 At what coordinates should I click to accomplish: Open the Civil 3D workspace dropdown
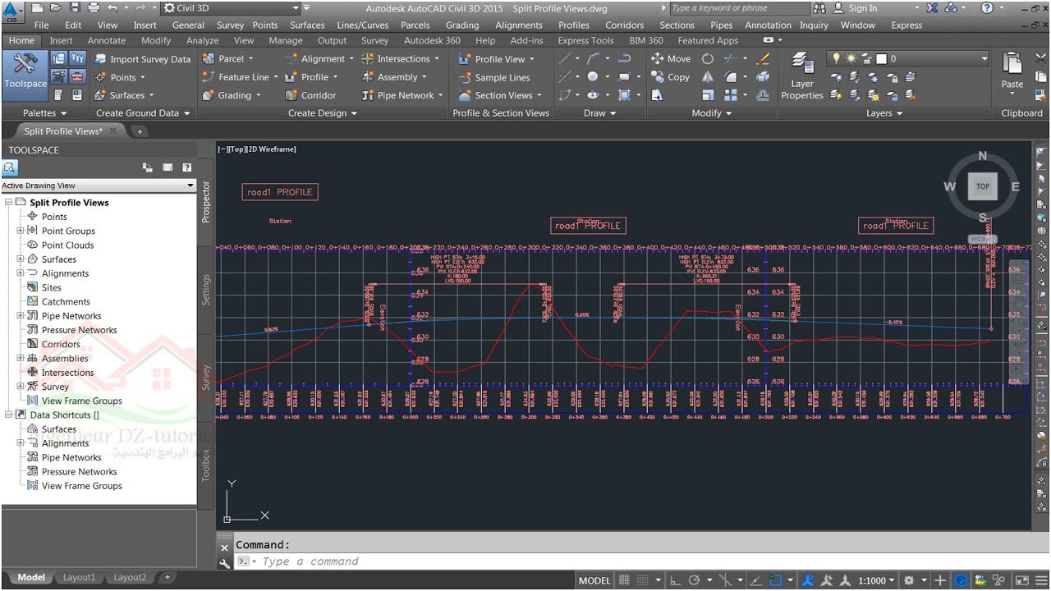pyautogui.click(x=230, y=8)
